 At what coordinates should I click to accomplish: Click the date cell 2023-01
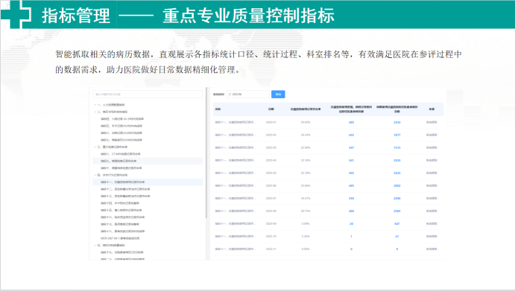pyautogui.click(x=271, y=122)
